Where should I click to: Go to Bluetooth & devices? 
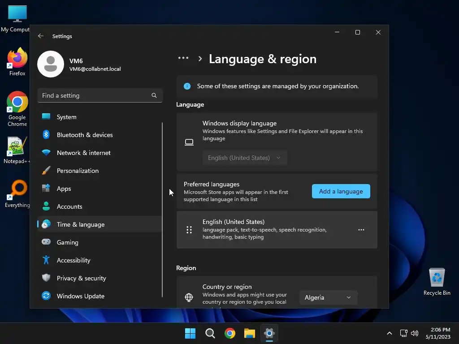click(x=100, y=134)
